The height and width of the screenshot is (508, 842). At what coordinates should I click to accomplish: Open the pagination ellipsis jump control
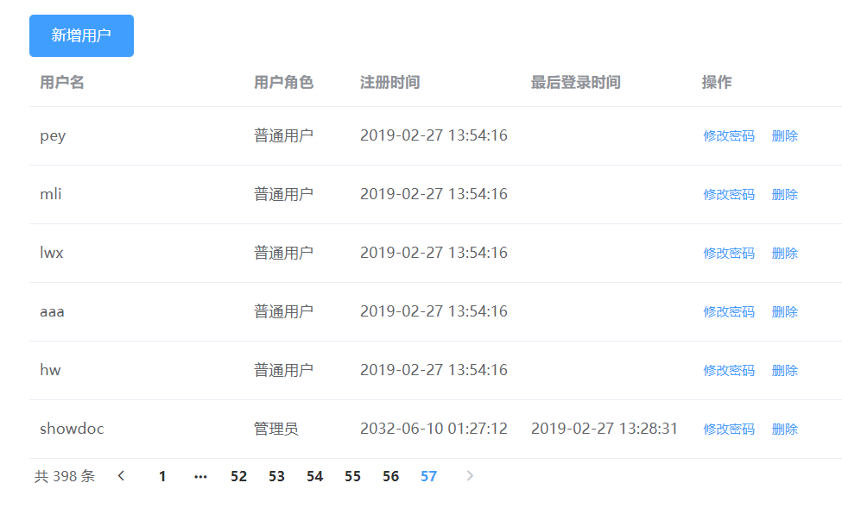click(x=200, y=475)
